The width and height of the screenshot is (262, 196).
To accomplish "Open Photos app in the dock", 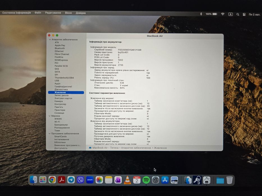I will pos(99,180).
